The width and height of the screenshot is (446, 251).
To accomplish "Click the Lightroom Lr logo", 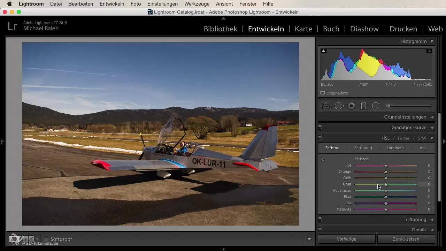I will click(x=12, y=26).
